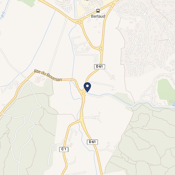Viewport: 175px width, 175px height.
Task: Select the Bertaud bus stop icon
Action: tap(98, 11)
